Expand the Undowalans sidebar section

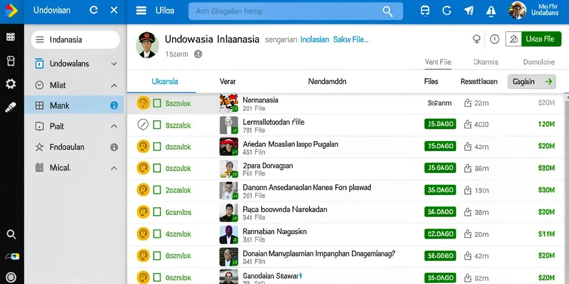point(114,64)
